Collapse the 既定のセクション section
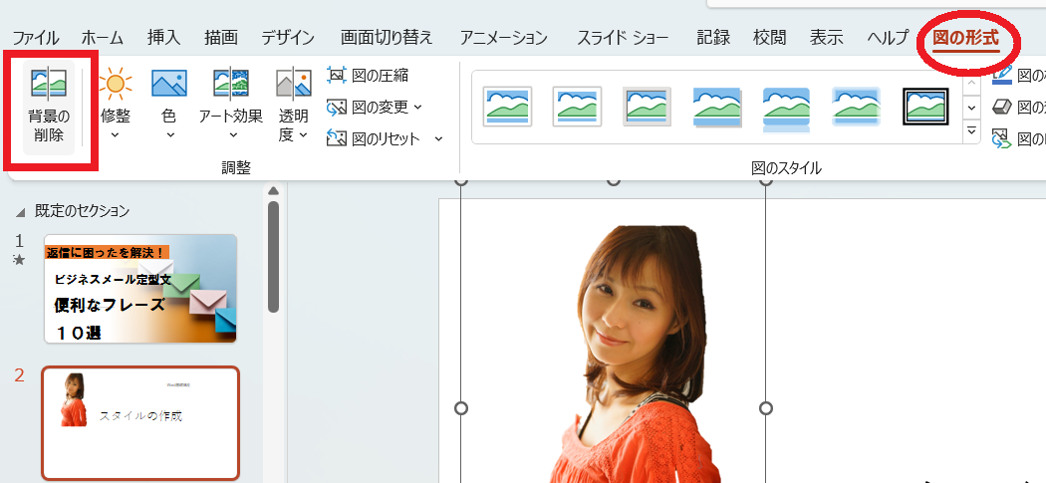Image resolution: width=1046 pixels, height=483 pixels. point(21,212)
